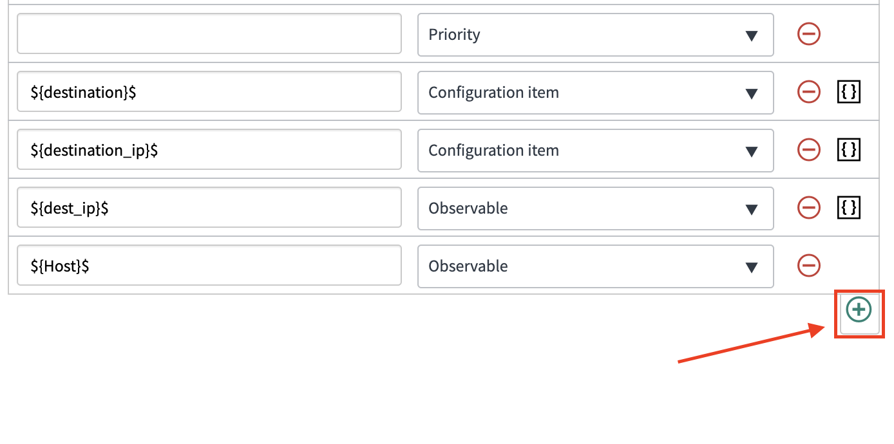
Task: Remove the Priority mapping row
Action: [x=809, y=33]
